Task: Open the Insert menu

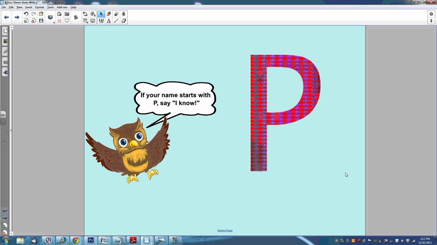Action: pyautogui.click(x=29, y=7)
